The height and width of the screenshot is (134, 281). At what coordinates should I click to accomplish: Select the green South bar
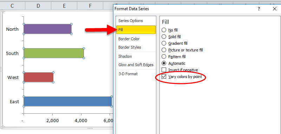(x=54, y=53)
